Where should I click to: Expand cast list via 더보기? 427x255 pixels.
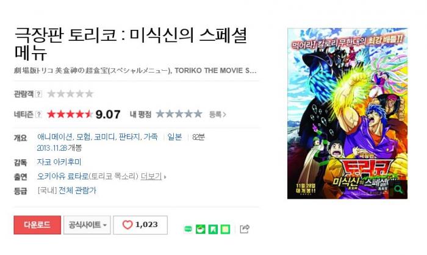click(x=153, y=176)
